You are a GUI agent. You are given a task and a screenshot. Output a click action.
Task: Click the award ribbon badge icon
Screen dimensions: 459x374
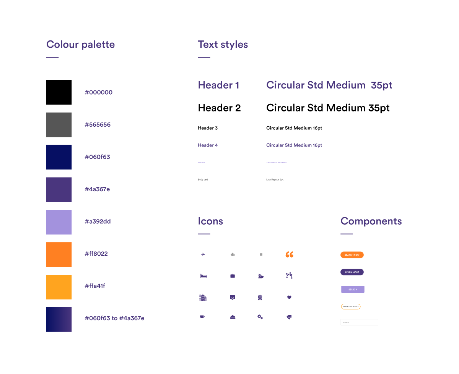(260, 297)
